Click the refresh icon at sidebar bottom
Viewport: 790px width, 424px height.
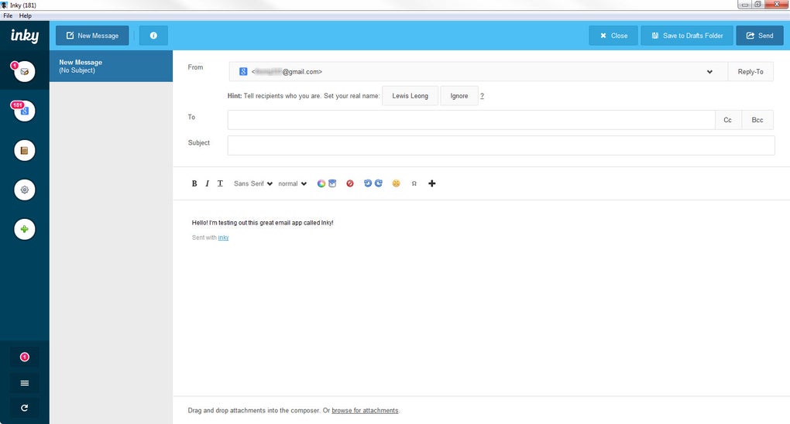click(24, 408)
